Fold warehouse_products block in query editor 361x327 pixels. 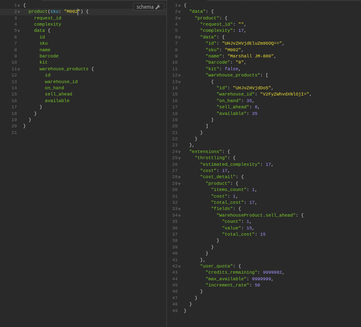point(19,69)
